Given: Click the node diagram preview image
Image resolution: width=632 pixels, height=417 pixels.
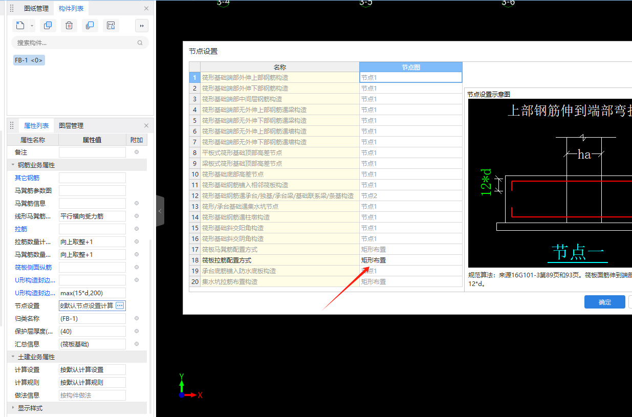Looking at the screenshot, I should 550,184.
